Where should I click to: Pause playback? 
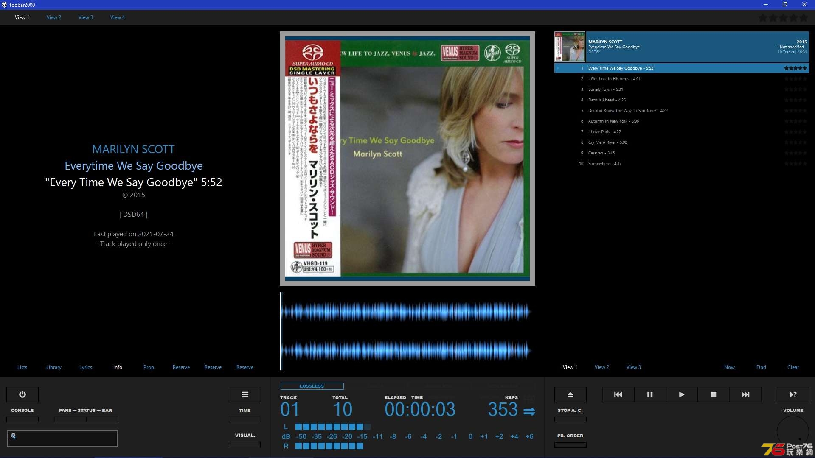[650, 394]
